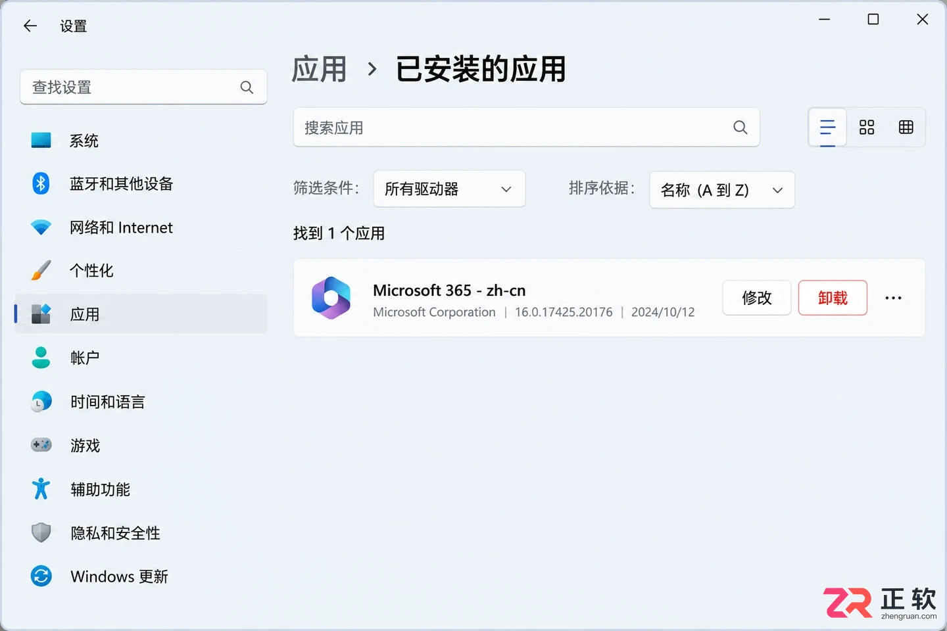The height and width of the screenshot is (631, 947).
Task: Select 应用 in the sidebar
Action: [x=141, y=314]
